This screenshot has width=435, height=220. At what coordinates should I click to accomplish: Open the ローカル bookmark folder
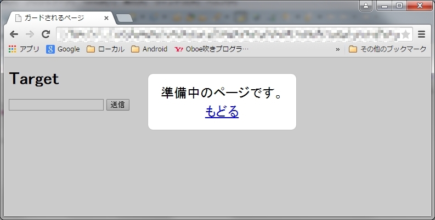[x=105, y=49]
